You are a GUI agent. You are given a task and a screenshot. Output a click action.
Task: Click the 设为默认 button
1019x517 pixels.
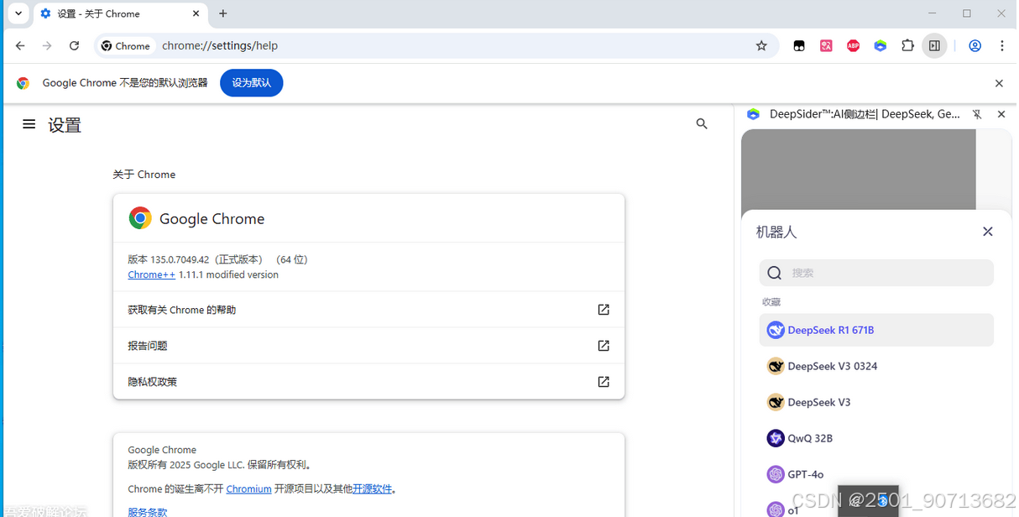click(252, 83)
